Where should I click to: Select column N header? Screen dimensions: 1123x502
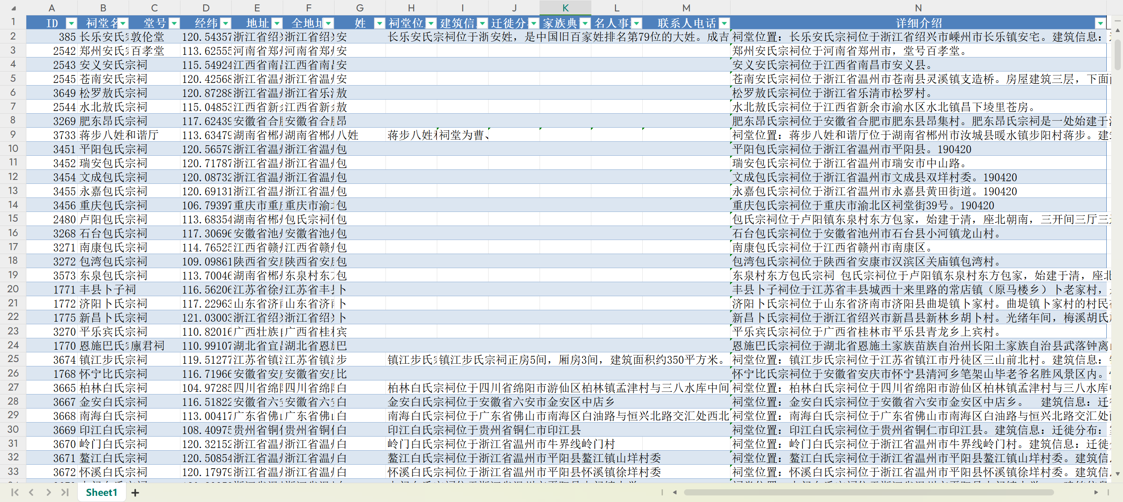pos(918,8)
